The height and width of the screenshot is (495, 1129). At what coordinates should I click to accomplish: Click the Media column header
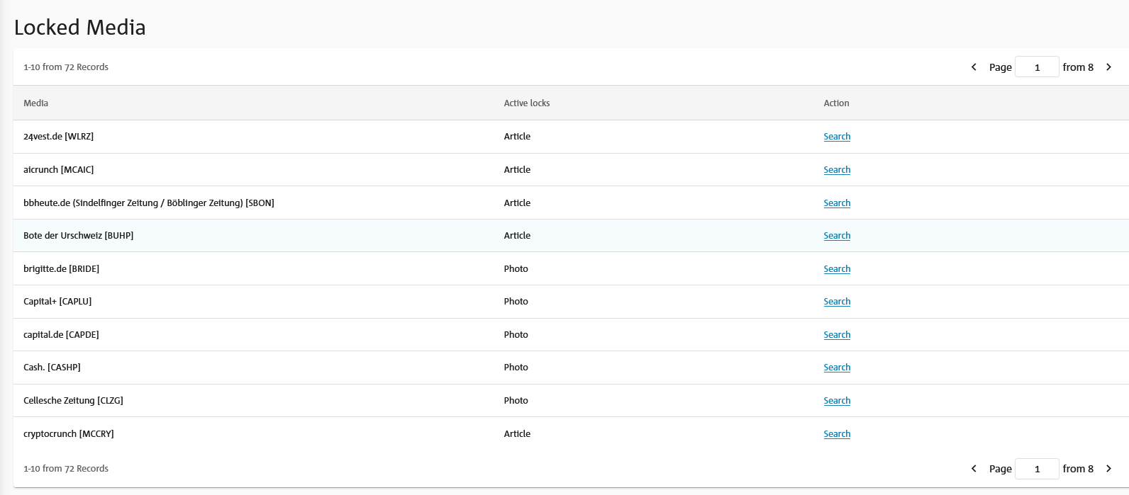[36, 103]
